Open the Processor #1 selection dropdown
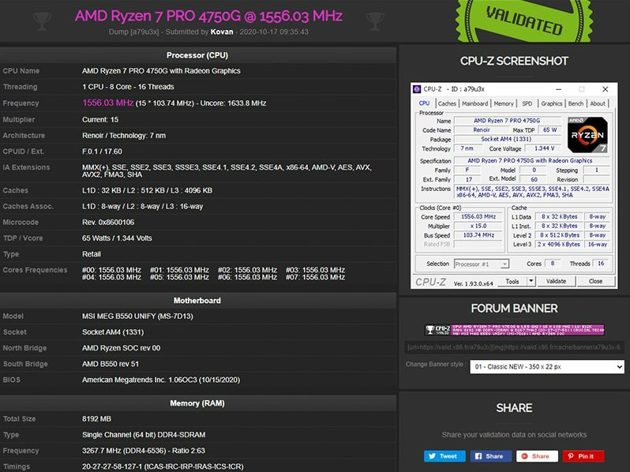The width and height of the screenshot is (630, 472). [x=482, y=264]
